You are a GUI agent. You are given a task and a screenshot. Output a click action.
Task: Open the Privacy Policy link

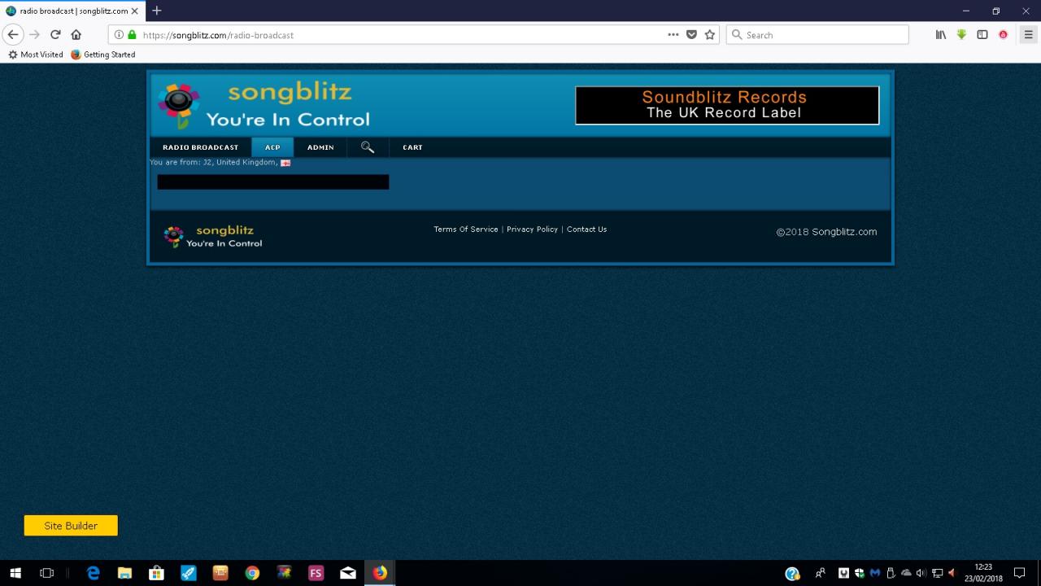[532, 230]
